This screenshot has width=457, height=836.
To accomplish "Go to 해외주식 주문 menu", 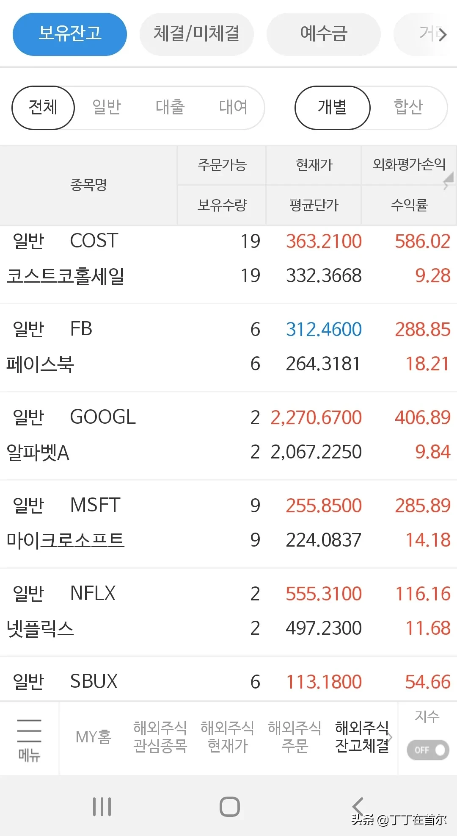I will [295, 736].
